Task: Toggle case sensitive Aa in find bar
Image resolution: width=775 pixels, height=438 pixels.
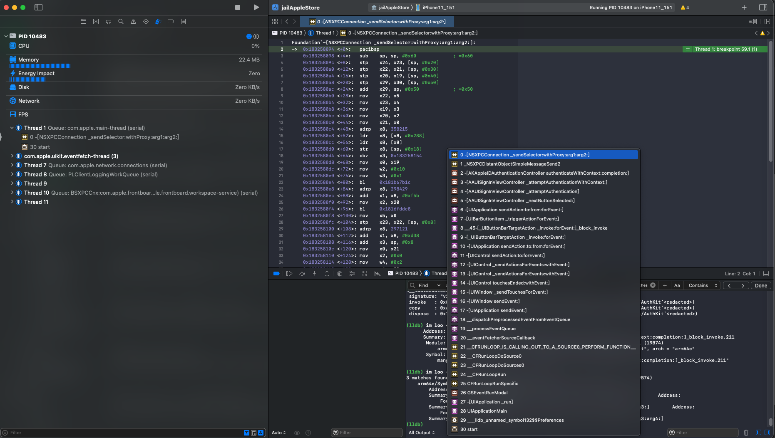Action: 677,285
